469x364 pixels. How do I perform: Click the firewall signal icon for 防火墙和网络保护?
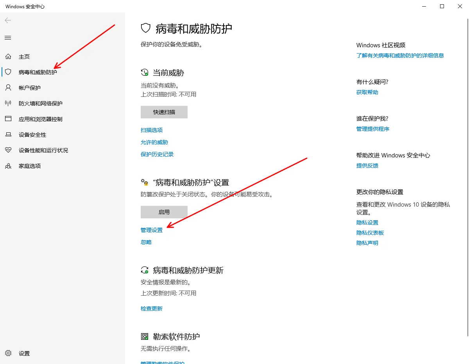coord(8,103)
